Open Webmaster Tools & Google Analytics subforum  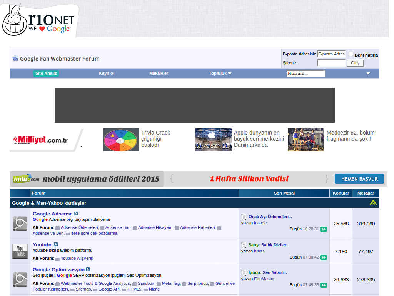(x=95, y=283)
